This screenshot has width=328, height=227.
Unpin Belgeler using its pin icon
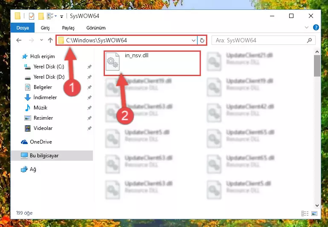89,87
